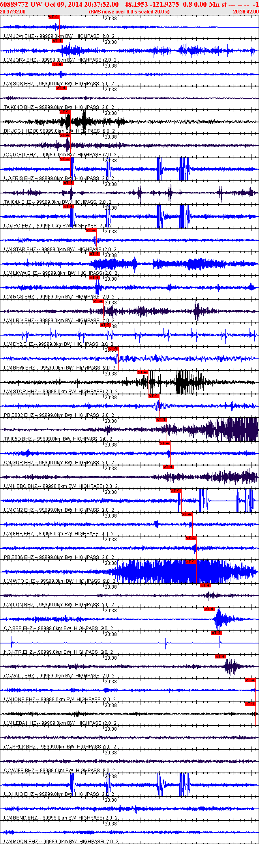The height and width of the screenshot is (844, 259).
Task: Click the red pick flag on UW WPO trace
Action: (191, 562)
